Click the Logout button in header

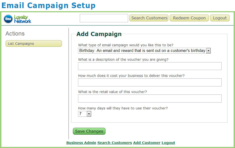(x=220, y=18)
